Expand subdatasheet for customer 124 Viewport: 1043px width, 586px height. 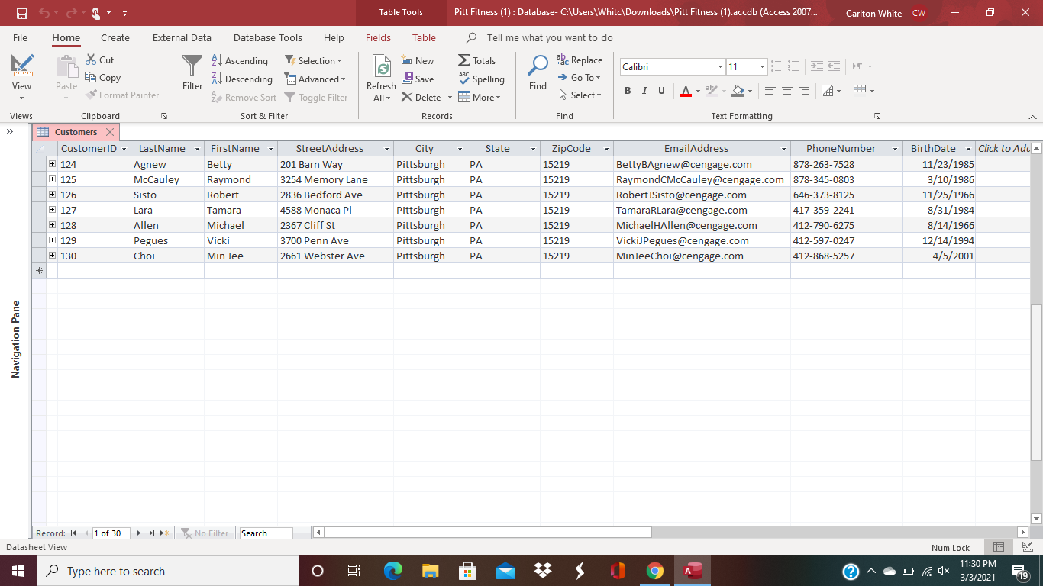(53, 164)
